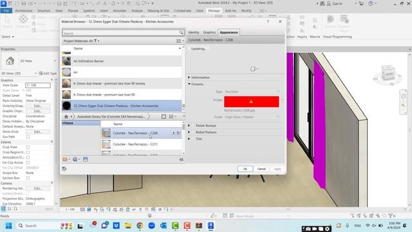Open the Revit app on the taskbar
The image size is (412, 232).
[211, 226]
